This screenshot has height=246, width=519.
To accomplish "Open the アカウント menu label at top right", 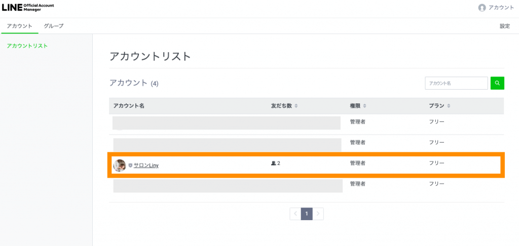I will coord(501,8).
